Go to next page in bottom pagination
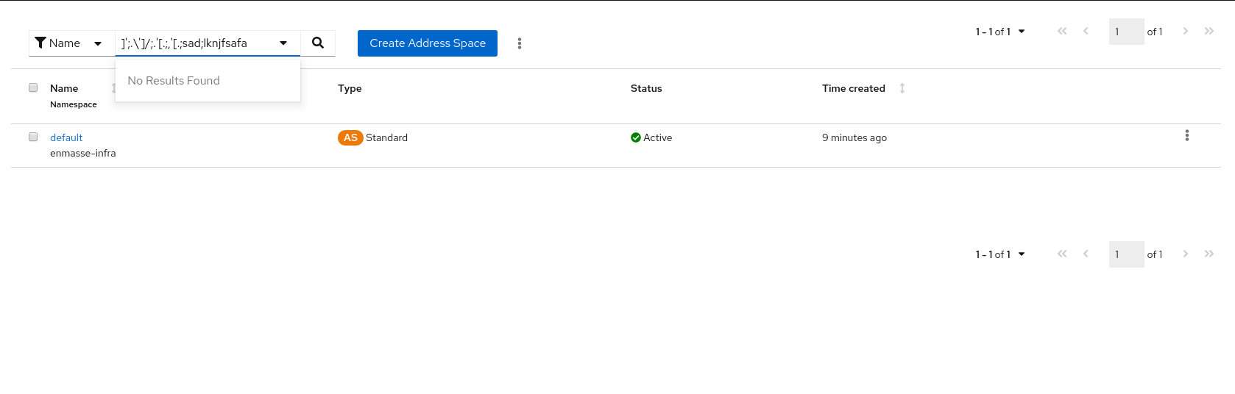Image resolution: width=1235 pixels, height=394 pixels. pyautogui.click(x=1185, y=254)
